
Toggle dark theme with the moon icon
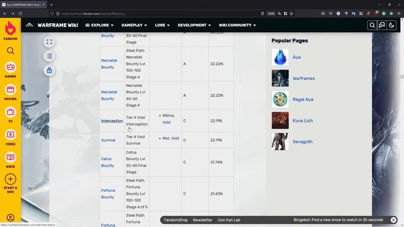click(391, 25)
